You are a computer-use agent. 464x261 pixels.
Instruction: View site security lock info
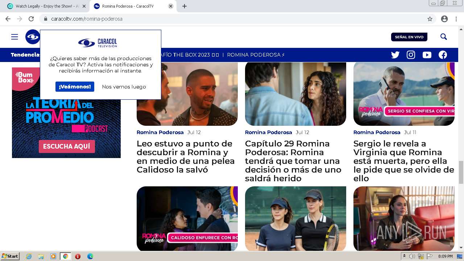46,19
